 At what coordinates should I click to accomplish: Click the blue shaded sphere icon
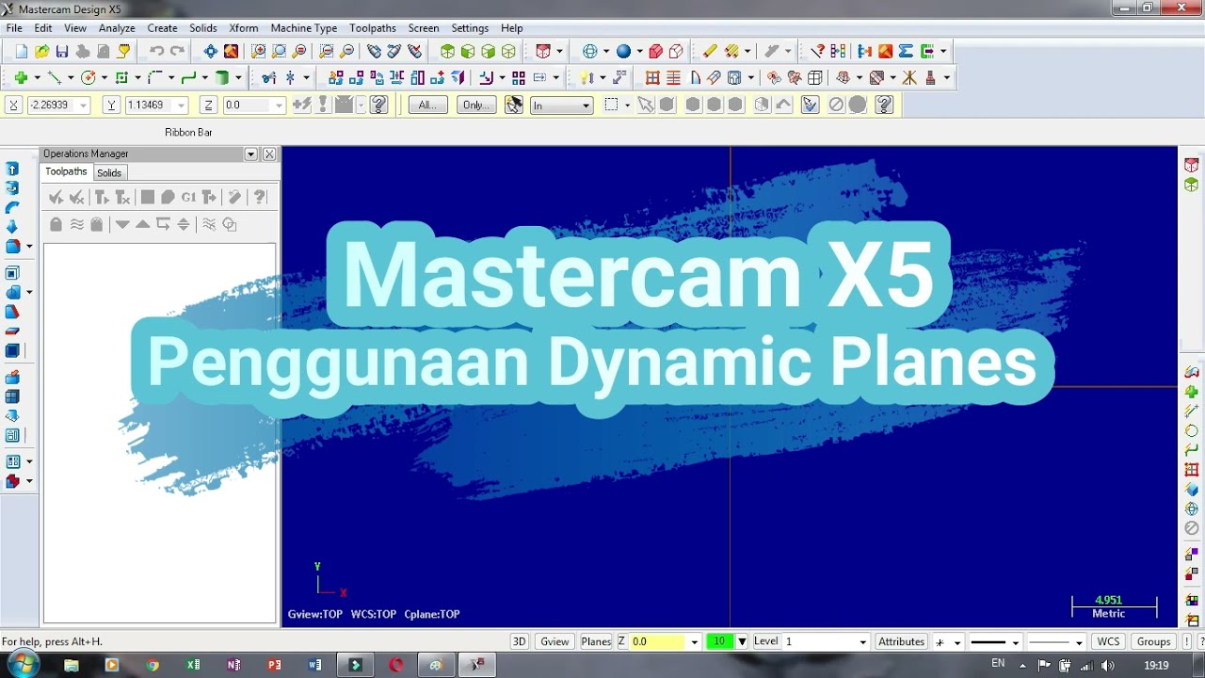(623, 51)
